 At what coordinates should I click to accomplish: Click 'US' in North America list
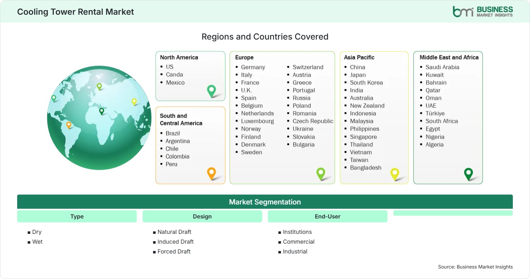[170, 67]
